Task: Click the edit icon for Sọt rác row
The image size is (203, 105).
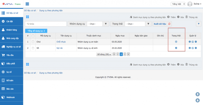Action: click(193, 48)
